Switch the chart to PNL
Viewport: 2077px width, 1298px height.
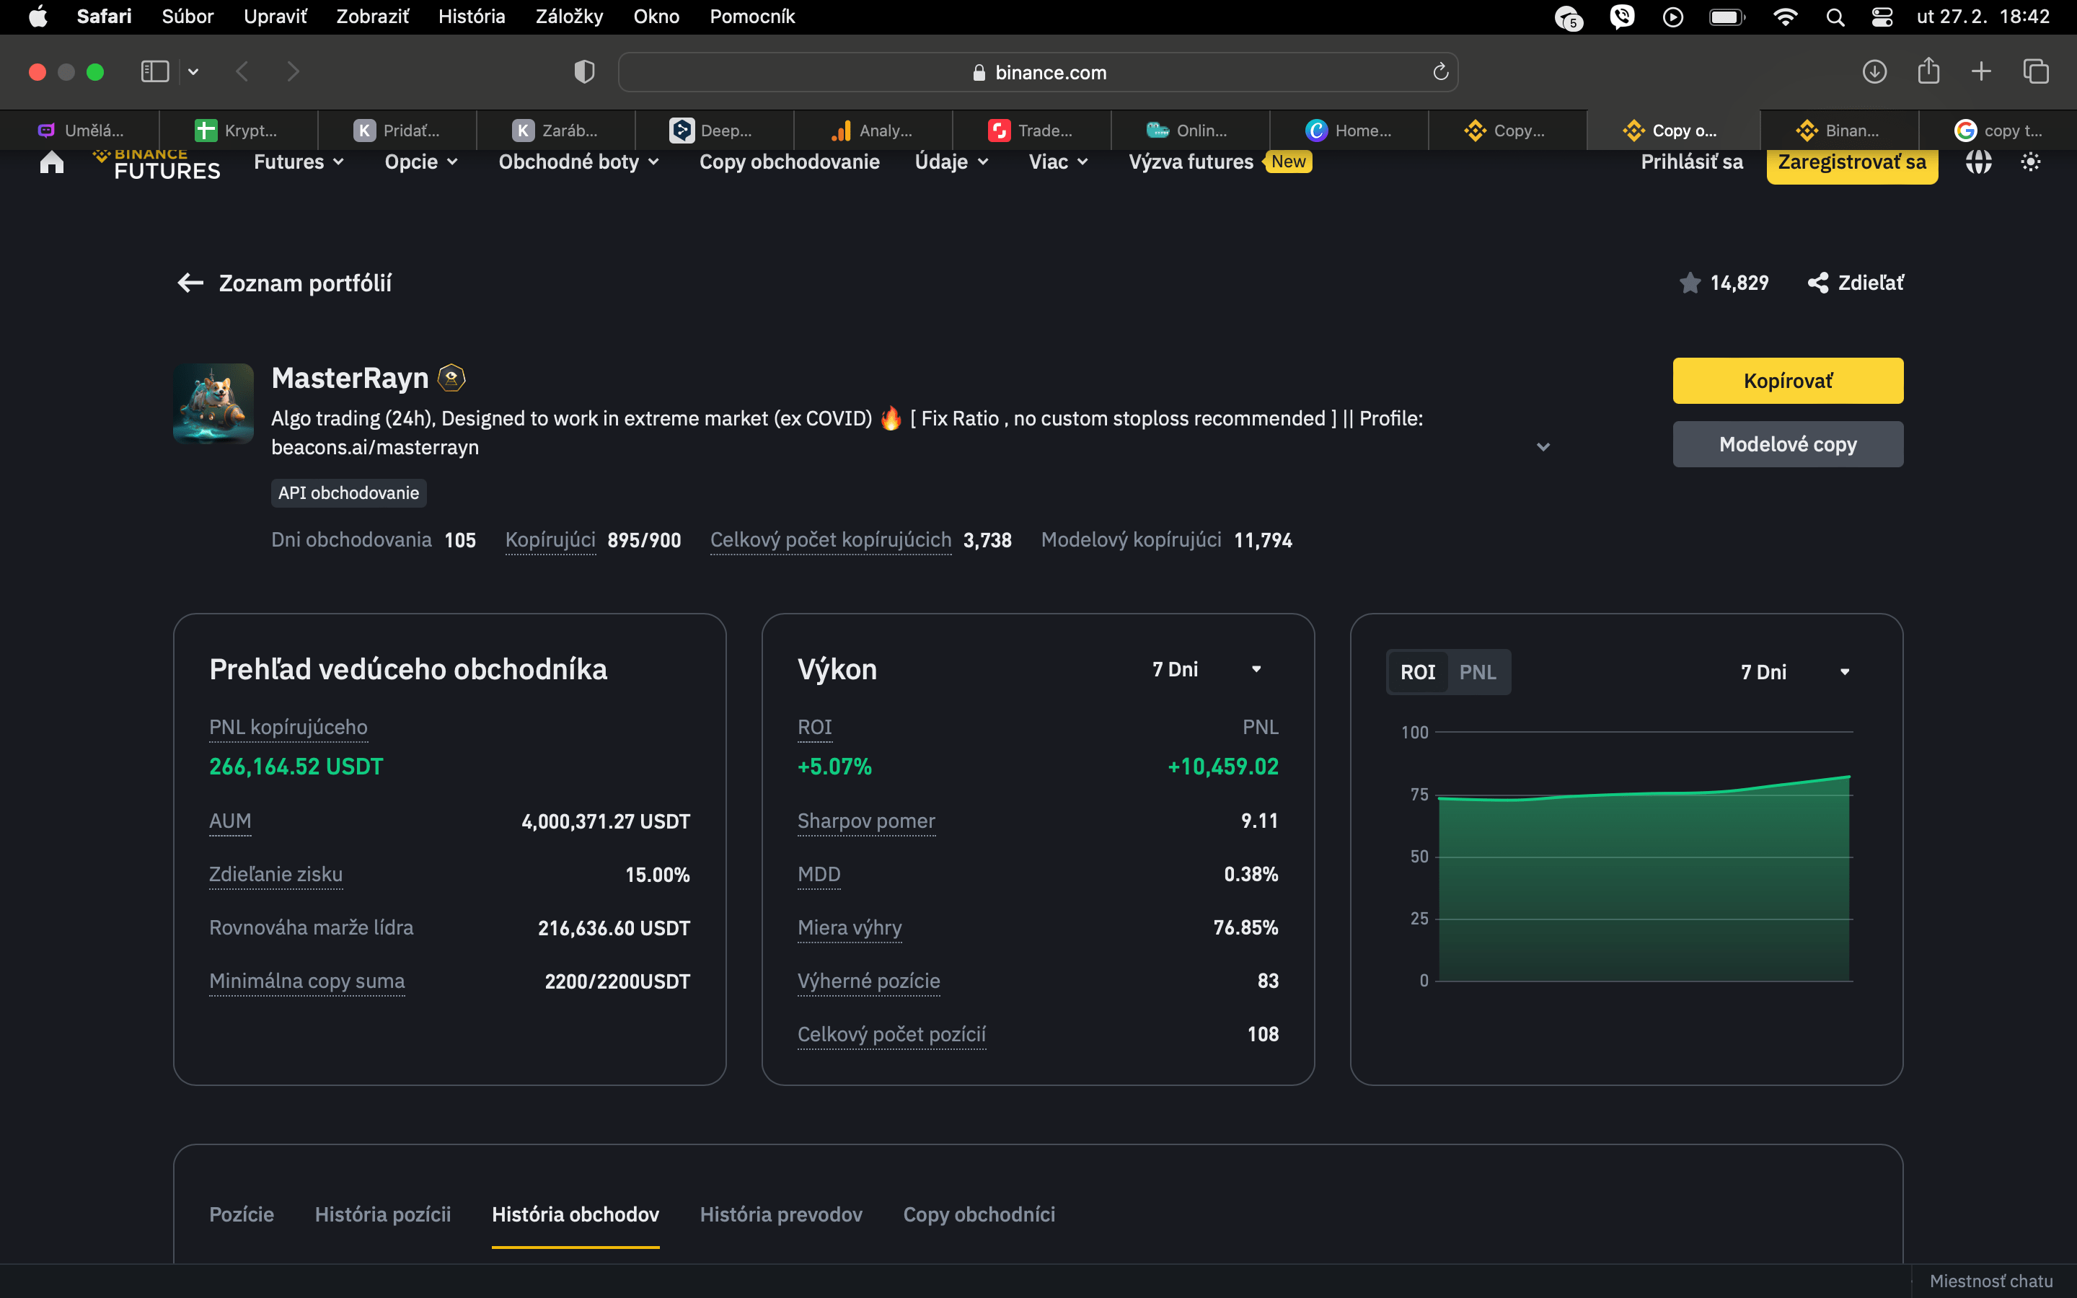point(1477,672)
